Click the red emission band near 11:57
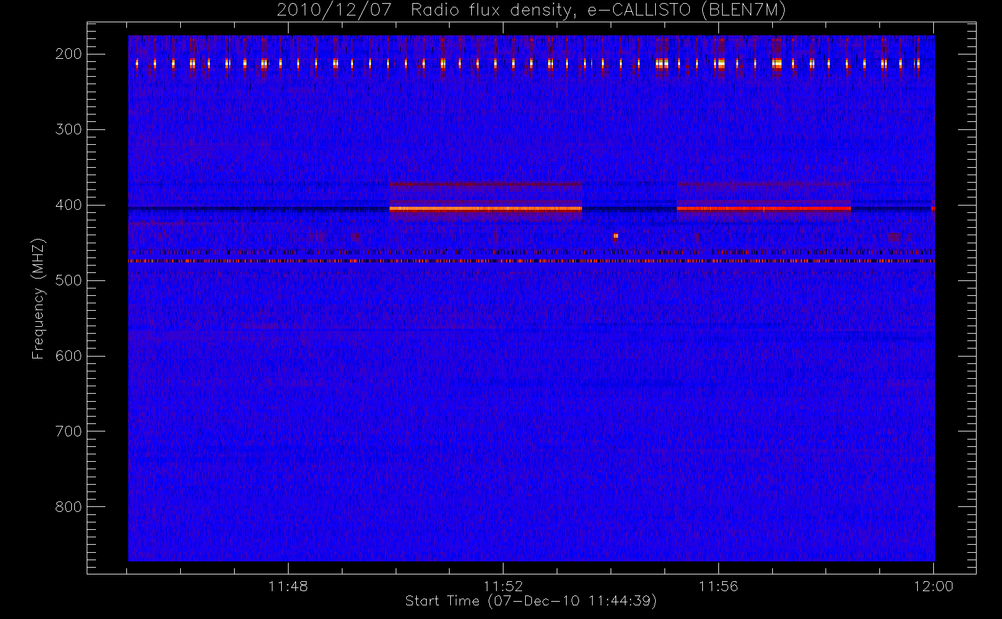1002x619 pixels. pyautogui.click(x=764, y=209)
